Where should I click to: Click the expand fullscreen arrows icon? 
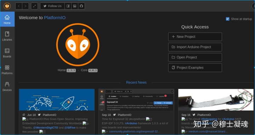pyautogui.click(x=34, y=6)
